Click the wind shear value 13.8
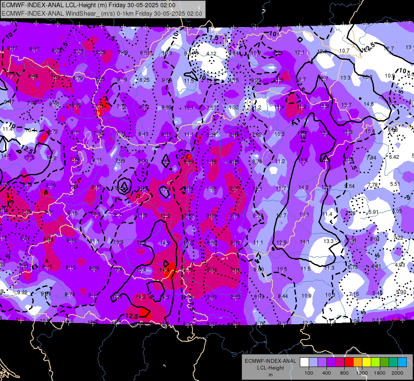Viewport: 414px width, 381px height. point(303,160)
